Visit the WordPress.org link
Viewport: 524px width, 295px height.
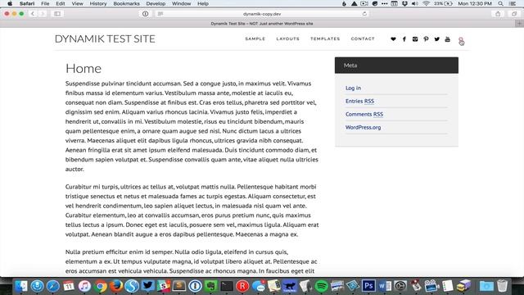click(x=363, y=127)
